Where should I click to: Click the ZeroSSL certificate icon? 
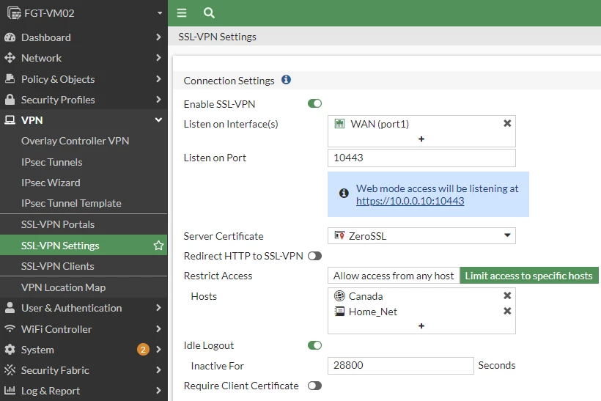(x=339, y=235)
